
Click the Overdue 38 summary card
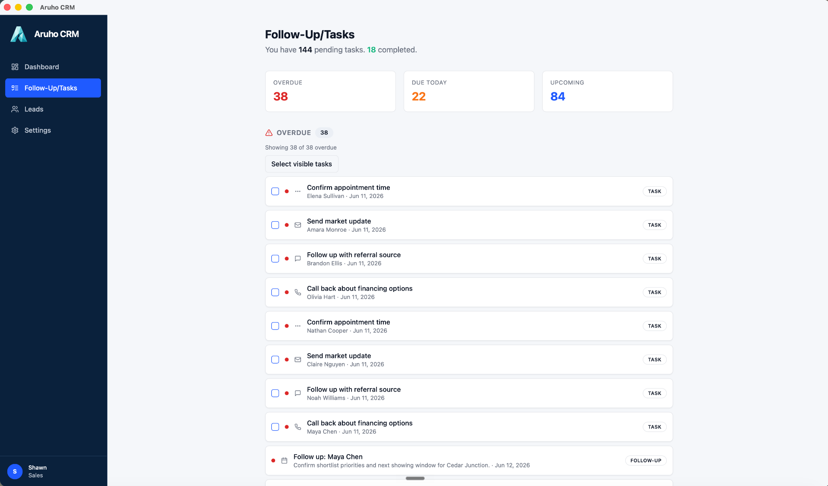(x=330, y=91)
